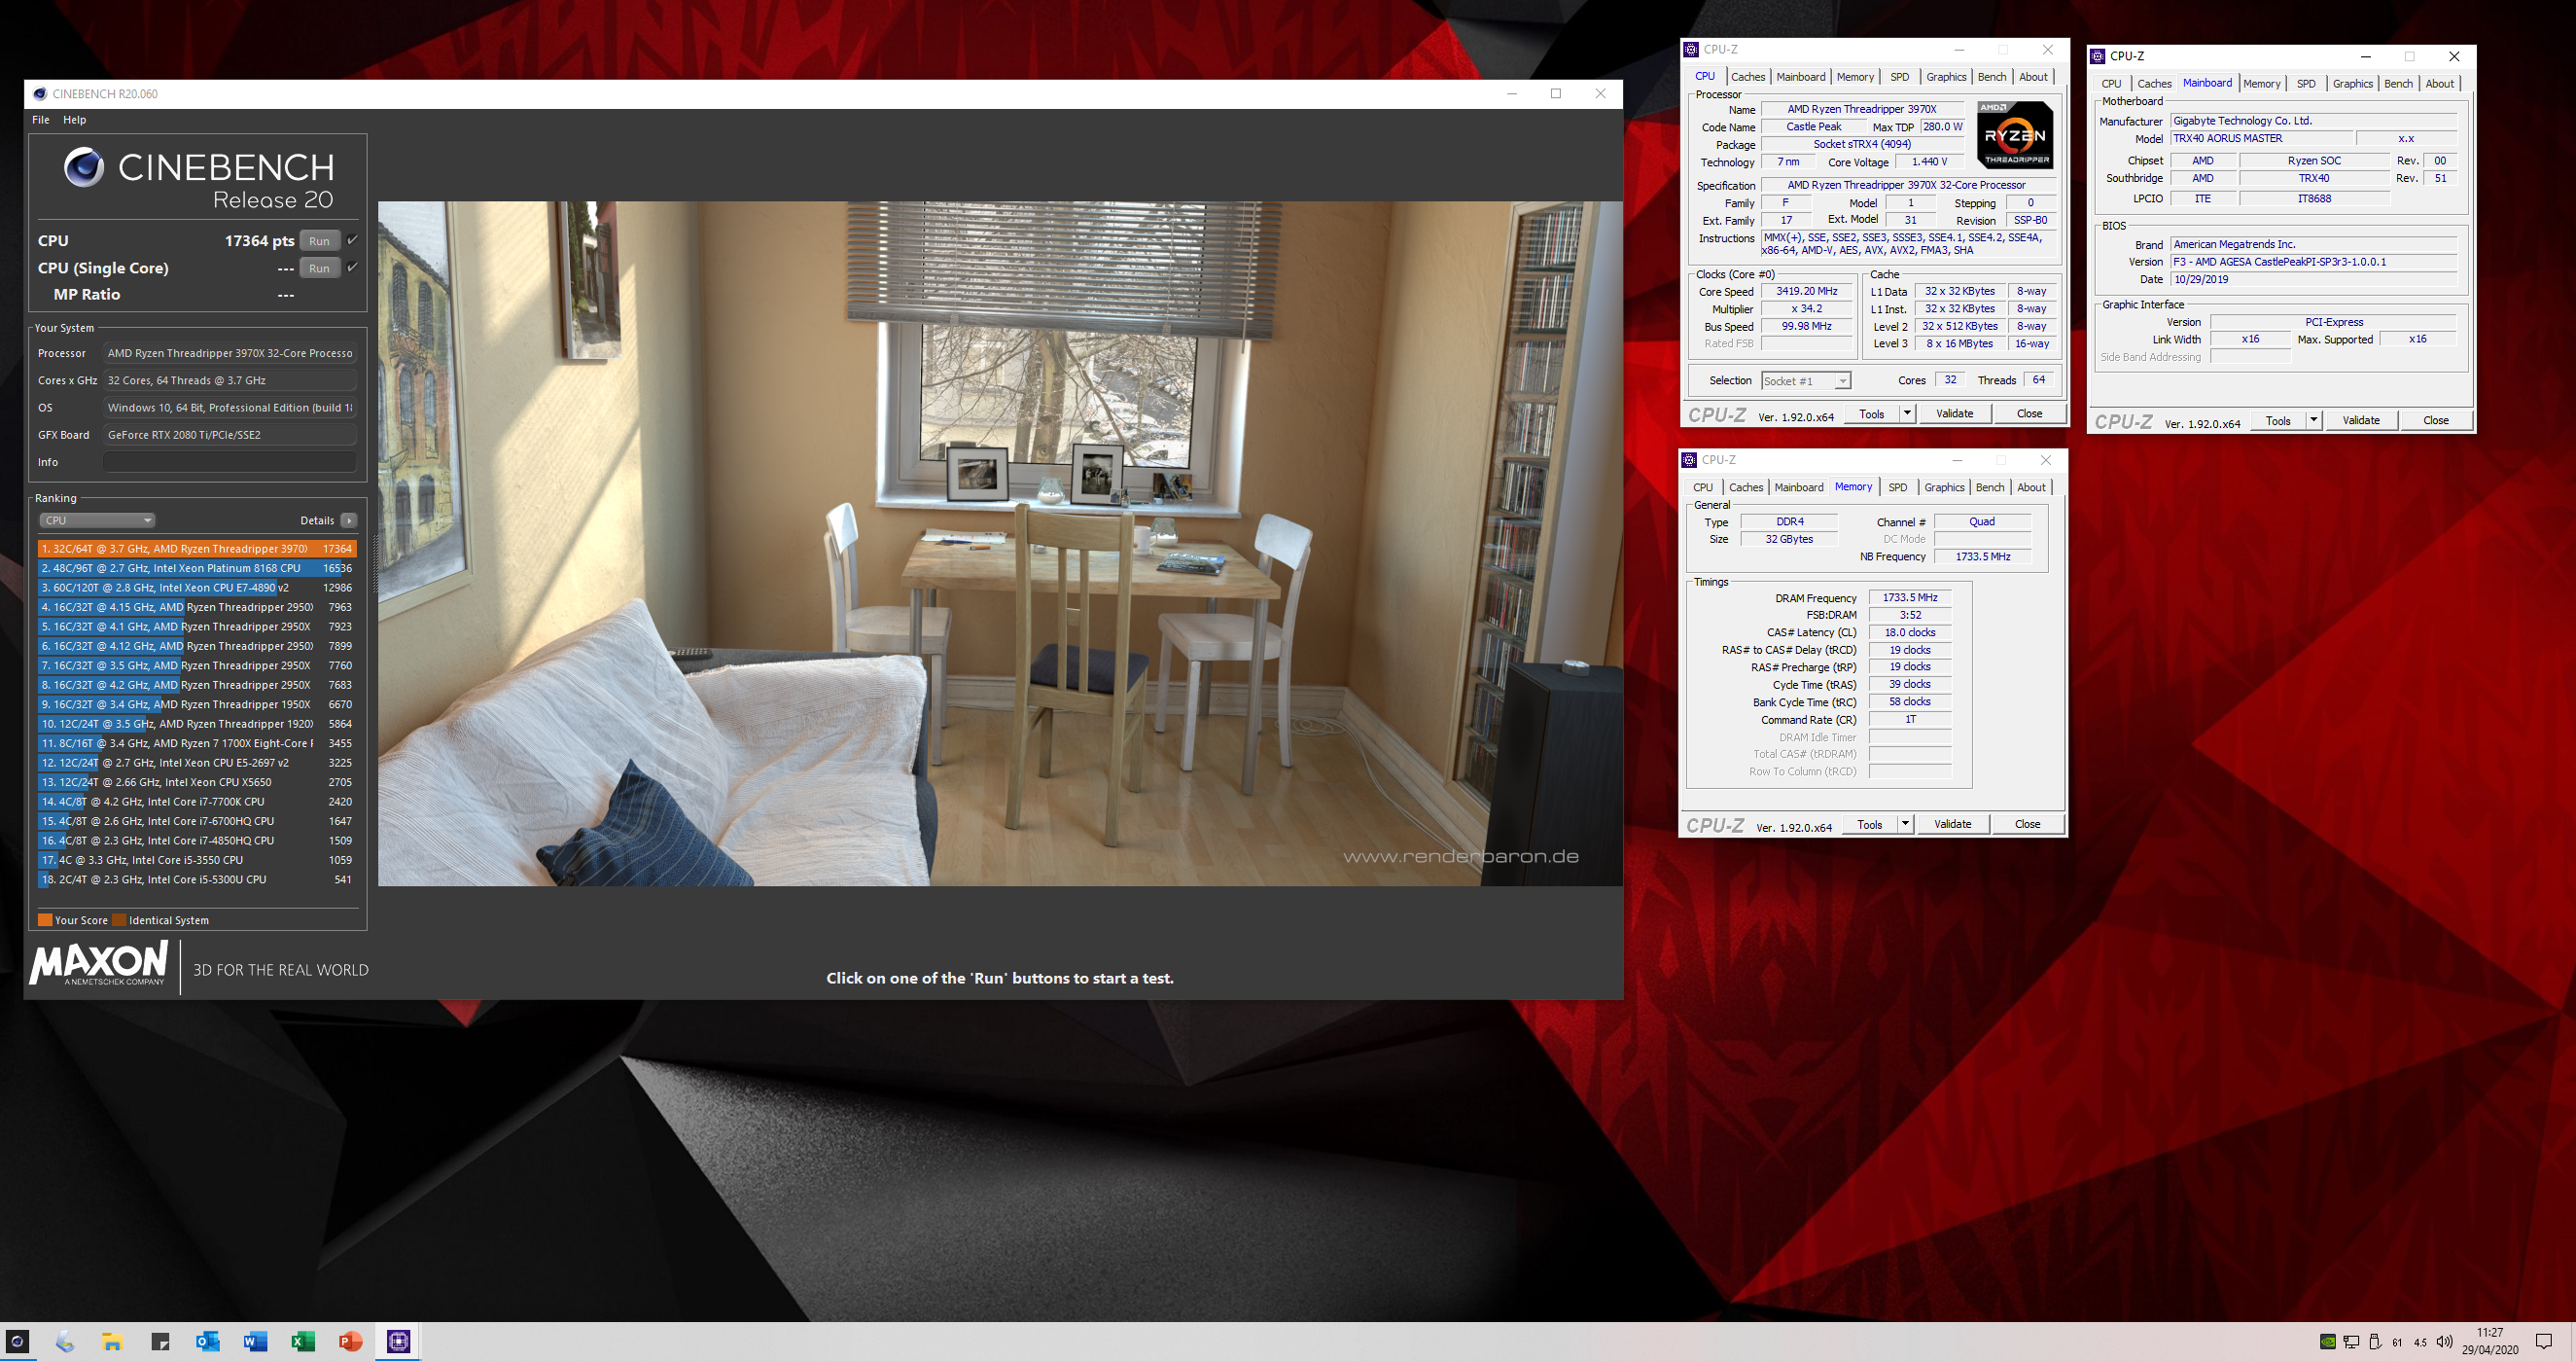Image resolution: width=2576 pixels, height=1361 pixels.
Task: Click the Cinebench title bar app icon
Action: [40, 94]
